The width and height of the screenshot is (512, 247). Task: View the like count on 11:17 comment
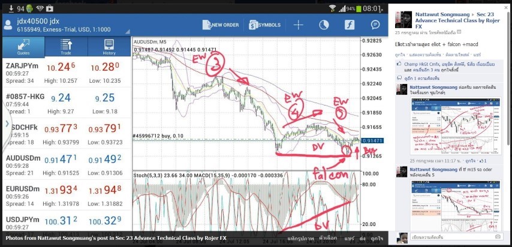coord(484,161)
